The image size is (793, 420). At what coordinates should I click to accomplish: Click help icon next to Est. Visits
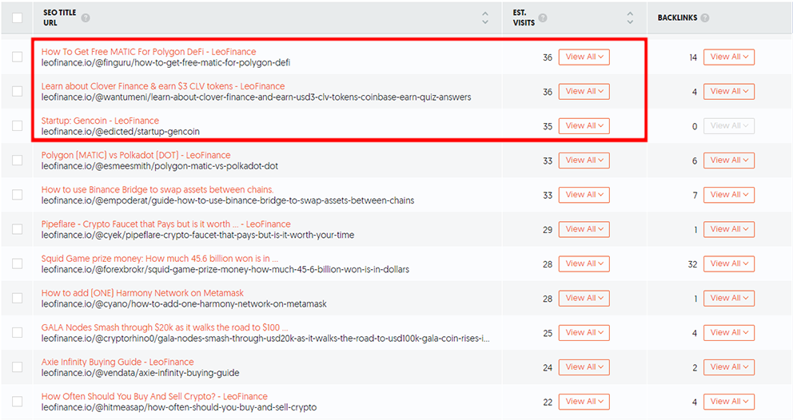pyautogui.click(x=543, y=18)
